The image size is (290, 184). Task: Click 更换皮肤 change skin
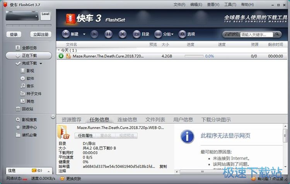pyautogui.click(x=73, y=179)
